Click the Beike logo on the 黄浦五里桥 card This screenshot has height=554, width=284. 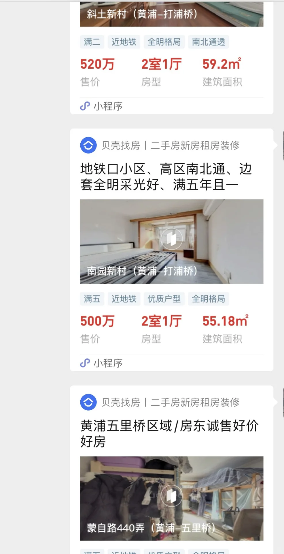pyautogui.click(x=88, y=402)
